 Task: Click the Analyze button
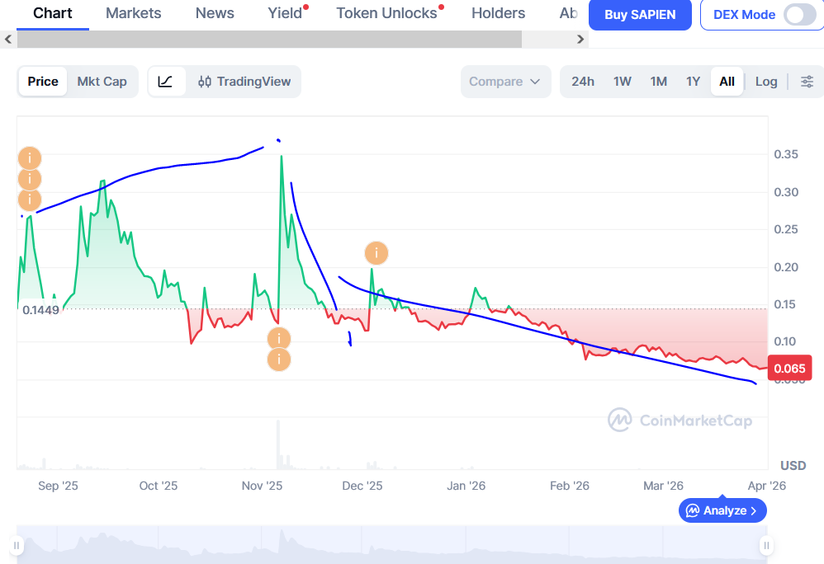click(x=722, y=510)
